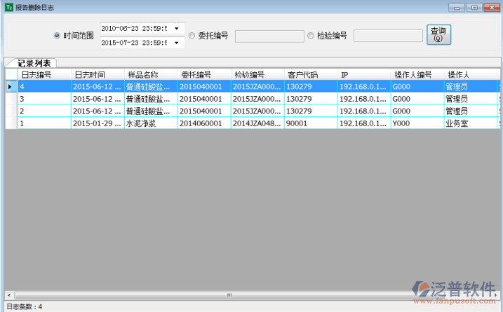Click the app icon in the title bar
The image size is (503, 312).
(8, 6)
